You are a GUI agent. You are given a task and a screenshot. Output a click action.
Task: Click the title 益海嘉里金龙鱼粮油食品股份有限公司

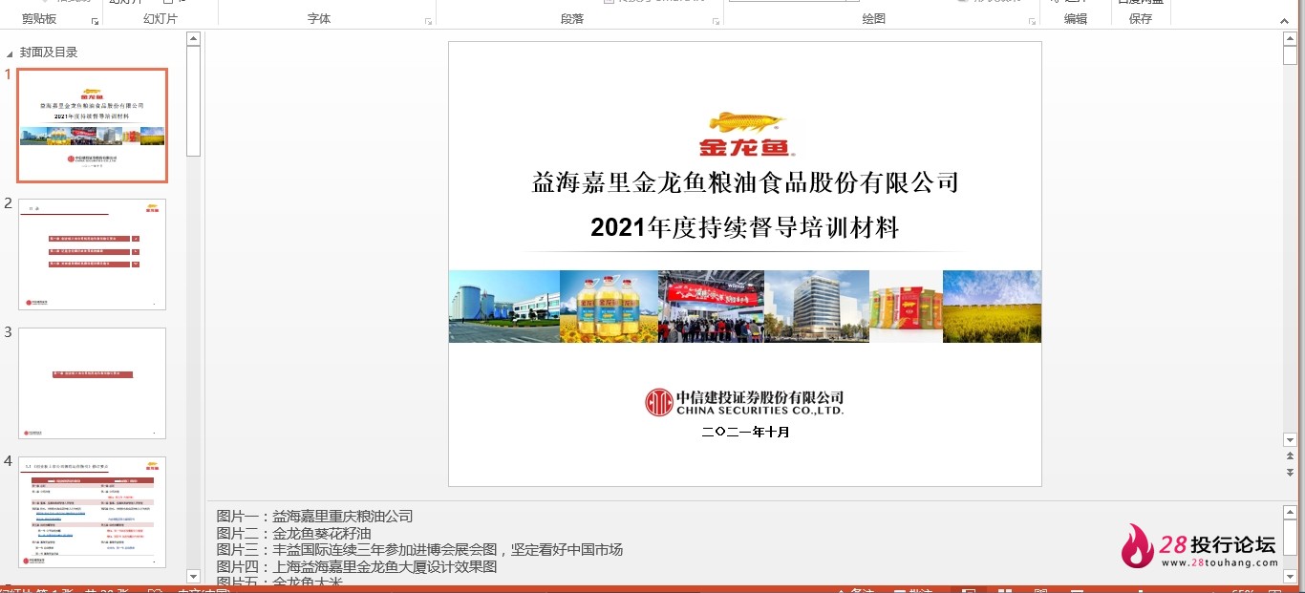point(745,181)
